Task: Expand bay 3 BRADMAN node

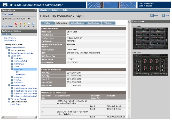Action: (x=12, y=64)
